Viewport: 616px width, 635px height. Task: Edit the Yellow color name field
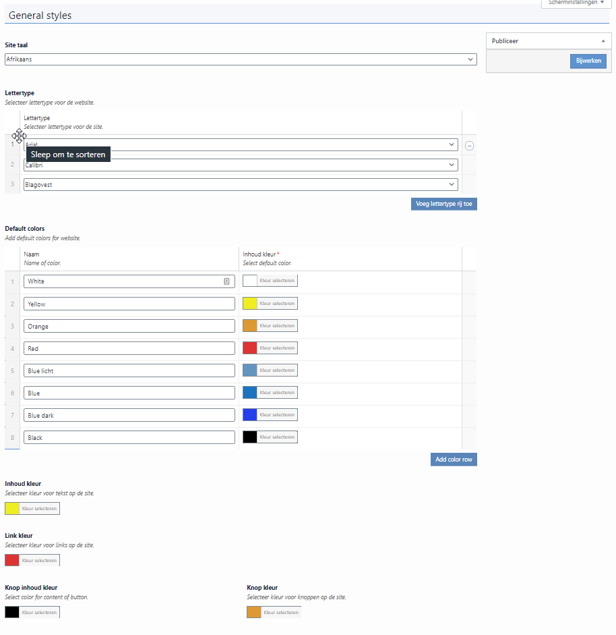(129, 304)
